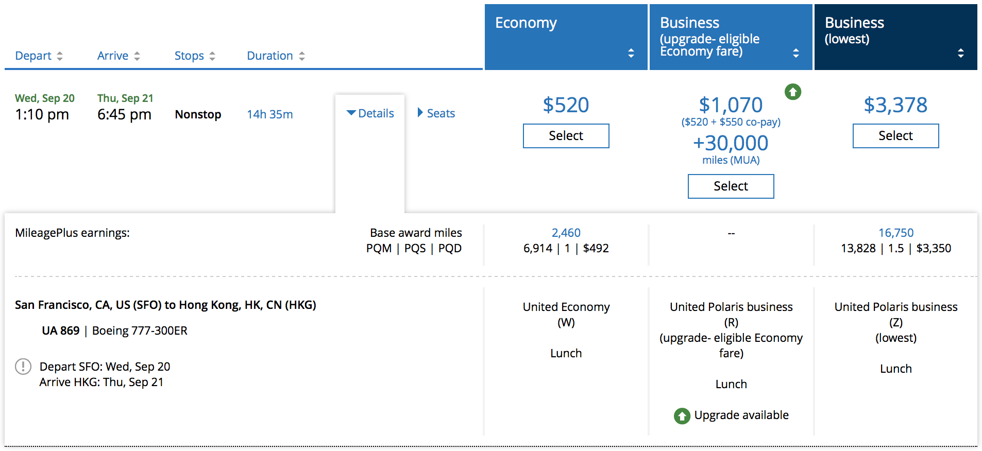Sort flights by Arrive column
This screenshot has height=451, width=982.
click(118, 56)
